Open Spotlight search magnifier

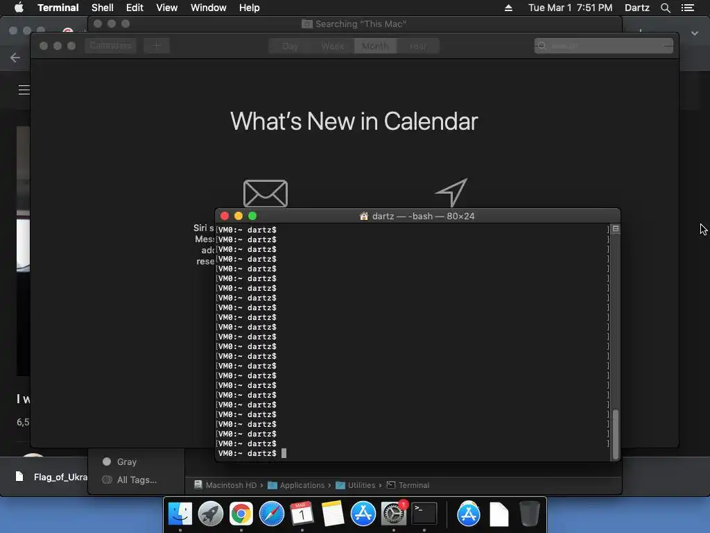pos(665,8)
